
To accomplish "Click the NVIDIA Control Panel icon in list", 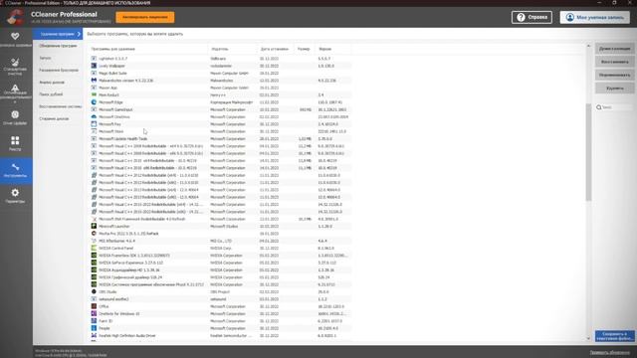I will (94, 248).
